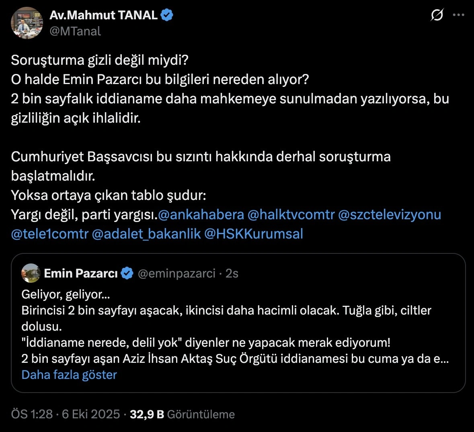The image size is (474, 432).
Task: Click the blue verified badge beside Av.Mahmut TANAL
Action: (167, 15)
